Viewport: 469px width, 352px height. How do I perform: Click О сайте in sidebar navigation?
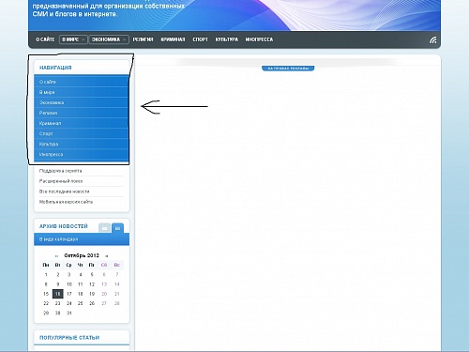[82, 82]
